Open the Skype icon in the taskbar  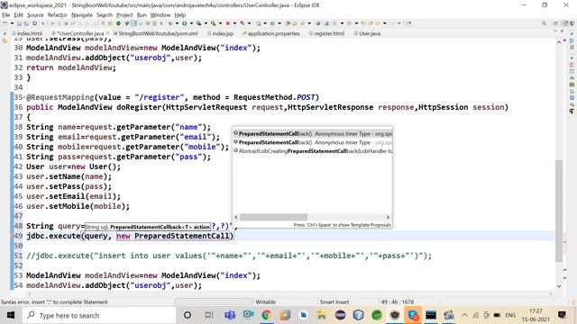tap(413, 315)
